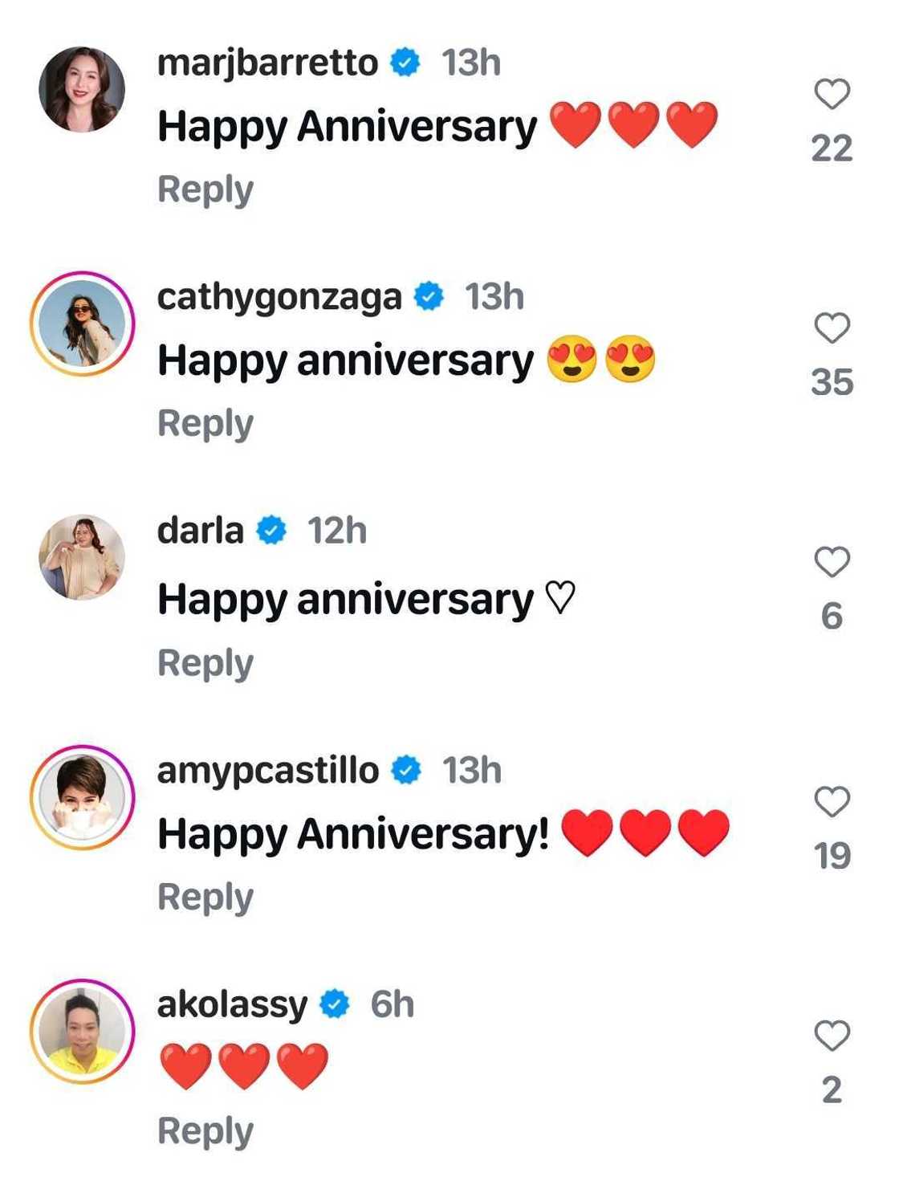View cathygonzaga's story from avatar
899x1189 pixels.
point(82,324)
